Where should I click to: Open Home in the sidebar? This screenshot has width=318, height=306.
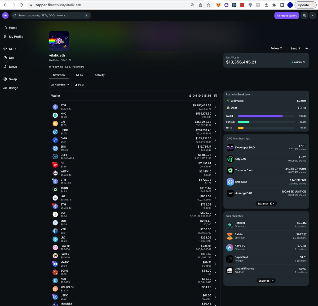[x=11, y=28]
